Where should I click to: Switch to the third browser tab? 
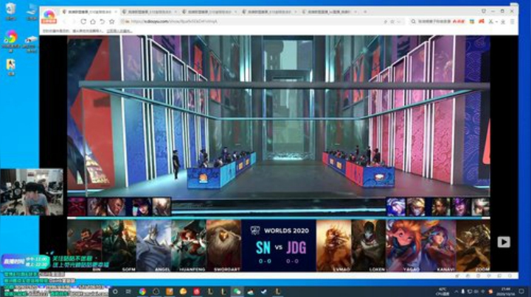(209, 12)
